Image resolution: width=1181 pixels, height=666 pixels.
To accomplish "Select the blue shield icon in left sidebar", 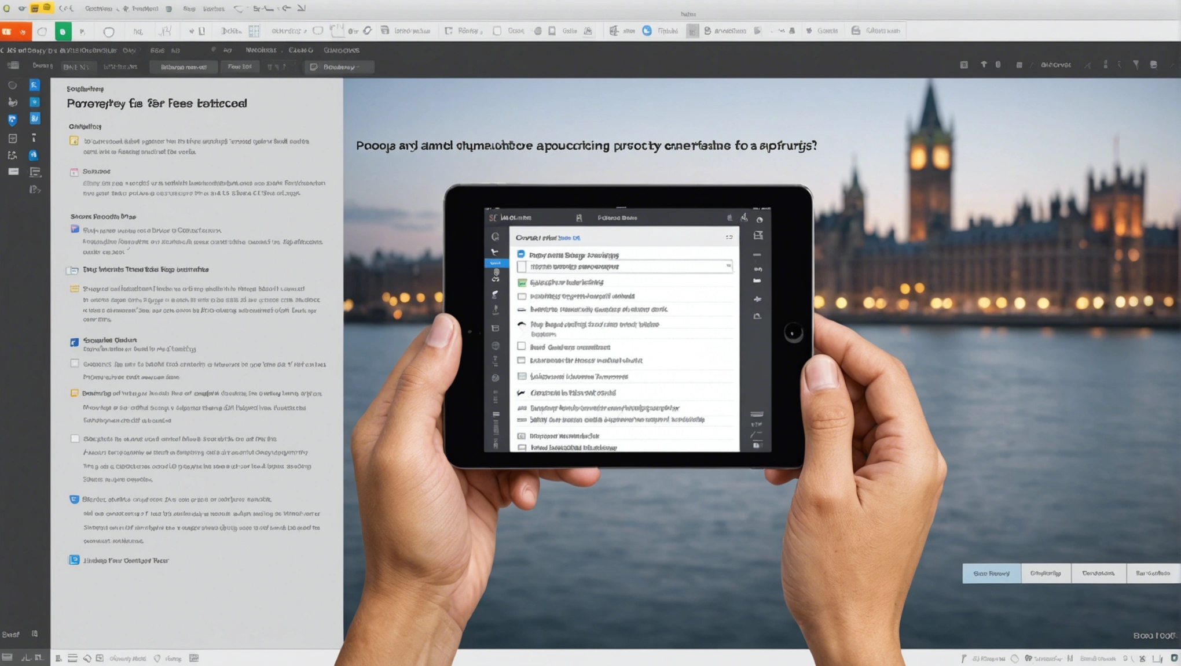I will (12, 120).
